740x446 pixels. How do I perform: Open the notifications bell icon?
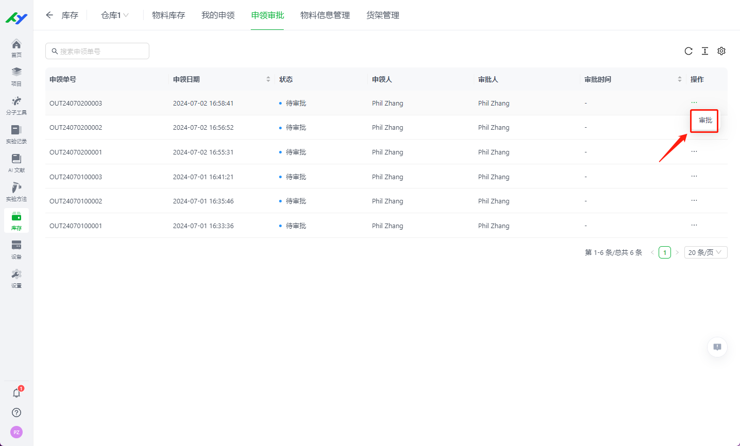tap(16, 392)
